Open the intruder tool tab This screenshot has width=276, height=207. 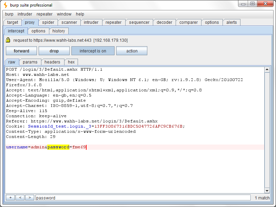point(91,22)
